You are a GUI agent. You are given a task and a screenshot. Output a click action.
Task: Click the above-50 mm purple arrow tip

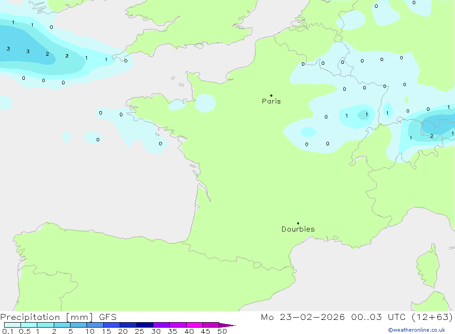coord(227,325)
